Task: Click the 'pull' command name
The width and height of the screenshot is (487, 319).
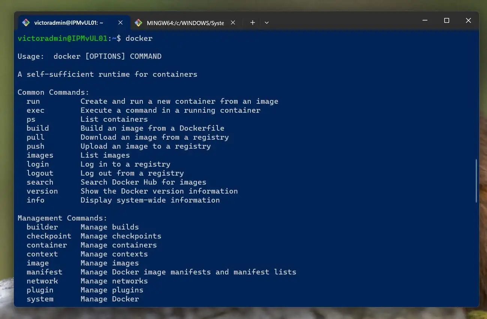Action: coord(36,137)
